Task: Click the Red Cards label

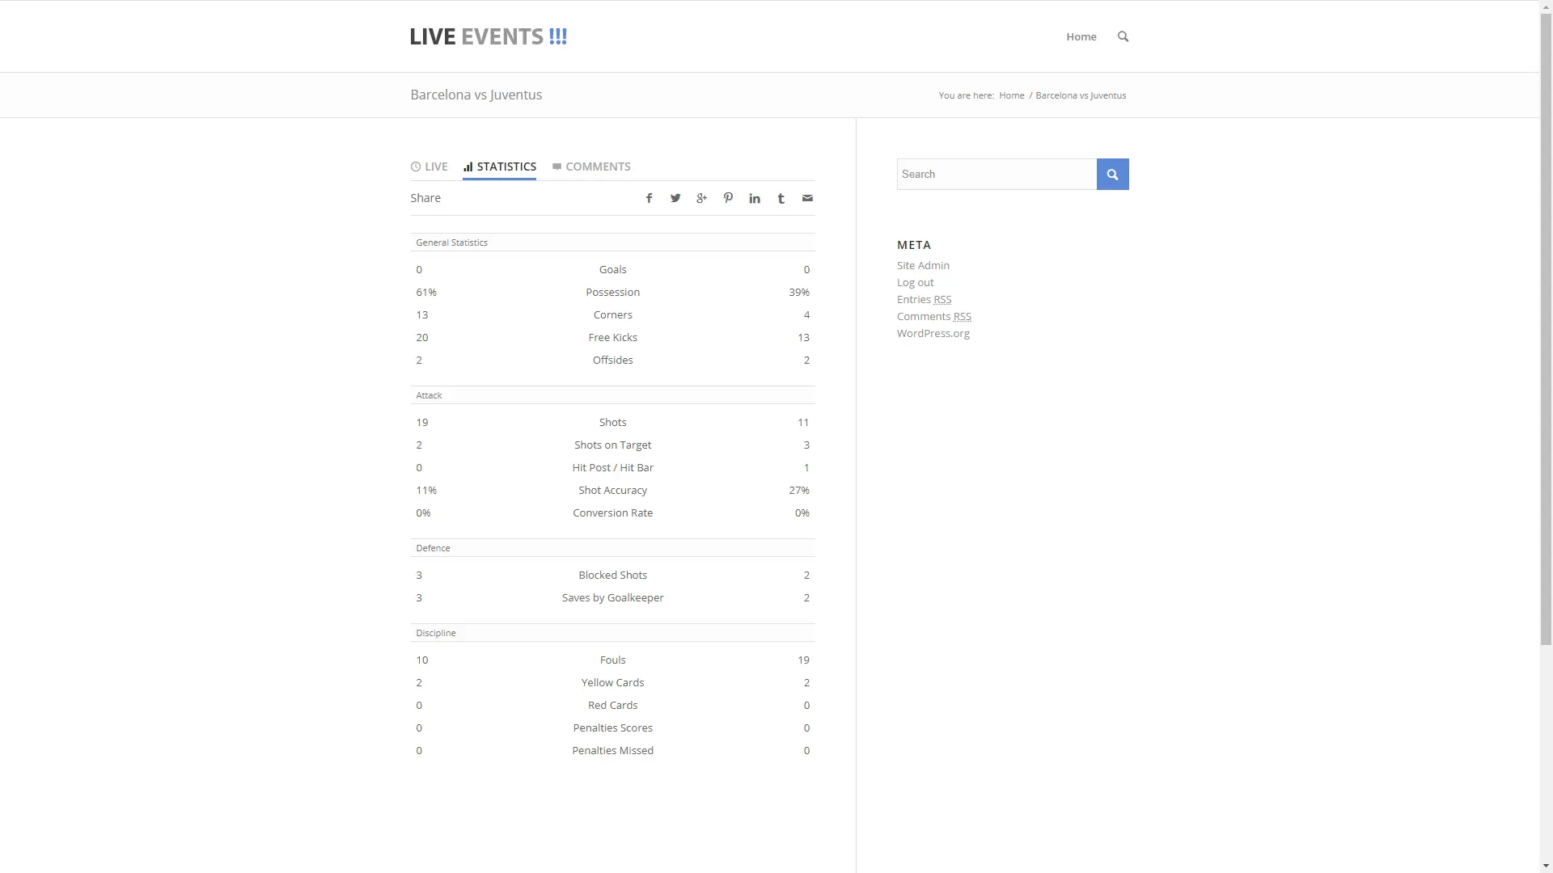Action: tap(612, 705)
